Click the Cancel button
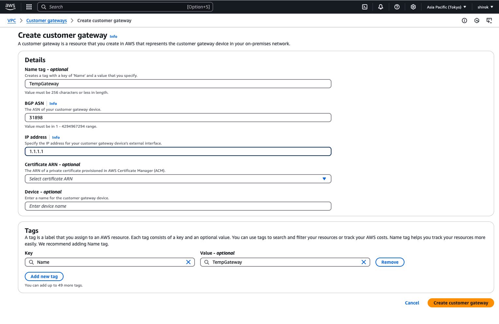The image size is (499, 324). pos(412,303)
